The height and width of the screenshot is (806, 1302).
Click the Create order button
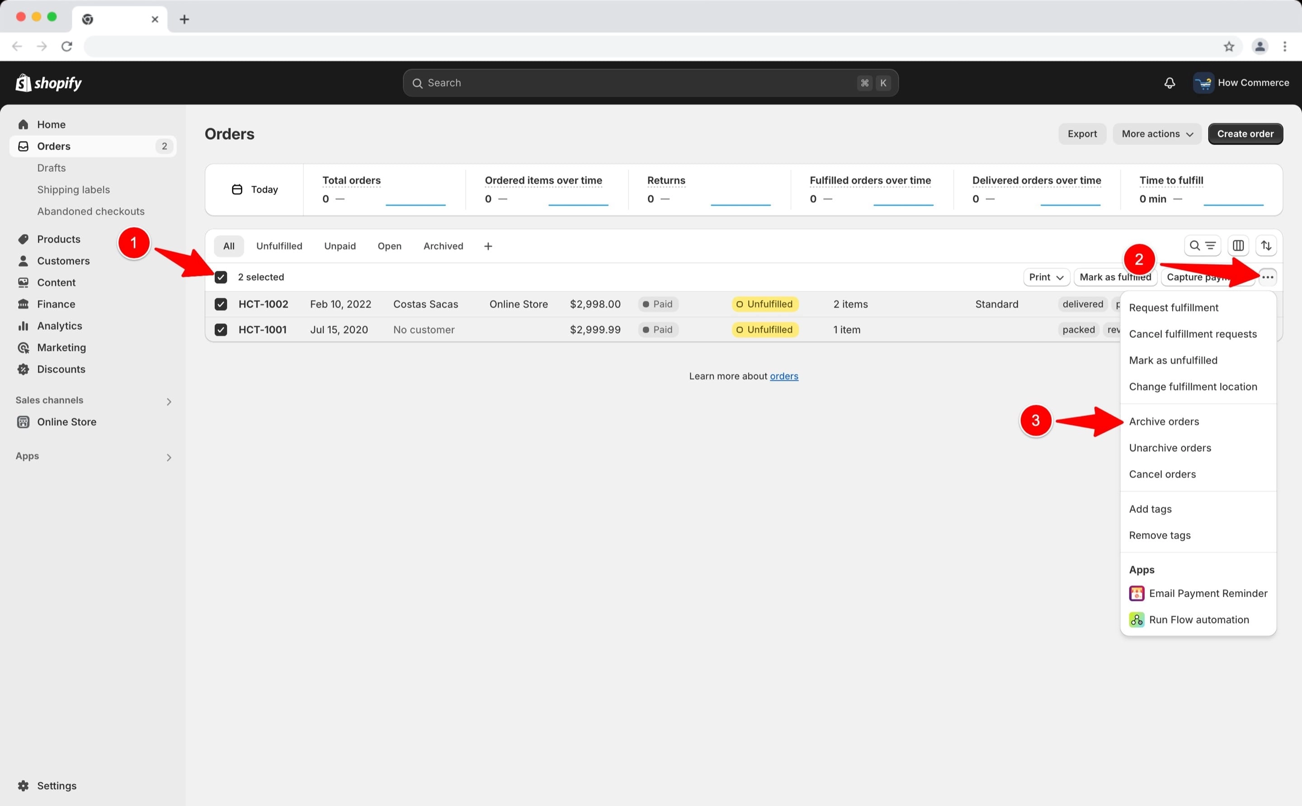click(1245, 134)
